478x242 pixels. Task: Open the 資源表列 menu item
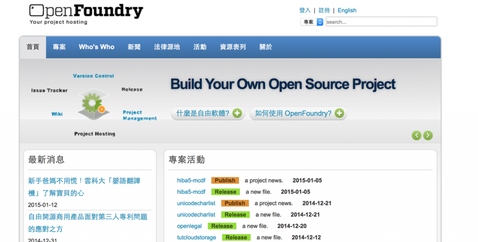[233, 47]
